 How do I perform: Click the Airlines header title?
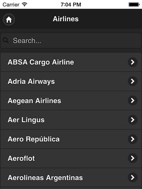point(66,19)
